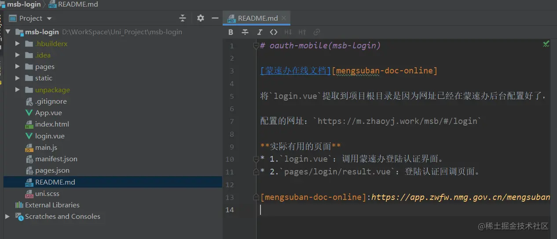Click the 蒙速办在线文档 link text
557x239 pixels.
[x=295, y=71]
